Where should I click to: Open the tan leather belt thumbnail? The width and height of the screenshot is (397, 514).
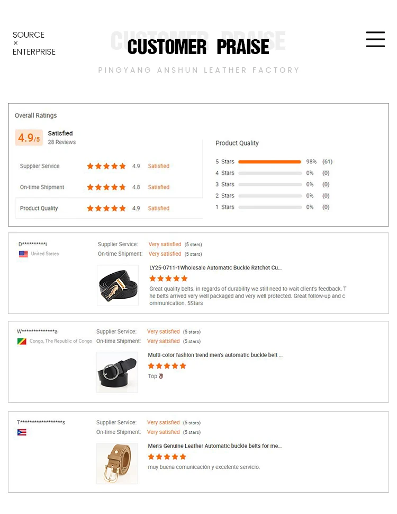pos(117,464)
